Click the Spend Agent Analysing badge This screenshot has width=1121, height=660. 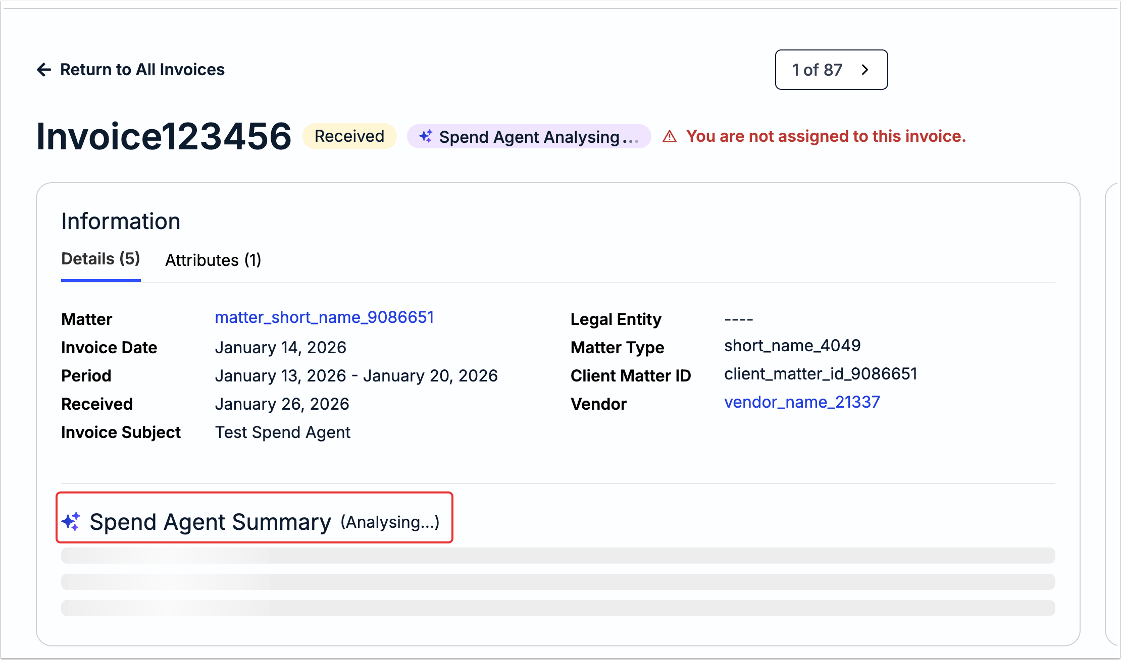pyautogui.click(x=529, y=136)
